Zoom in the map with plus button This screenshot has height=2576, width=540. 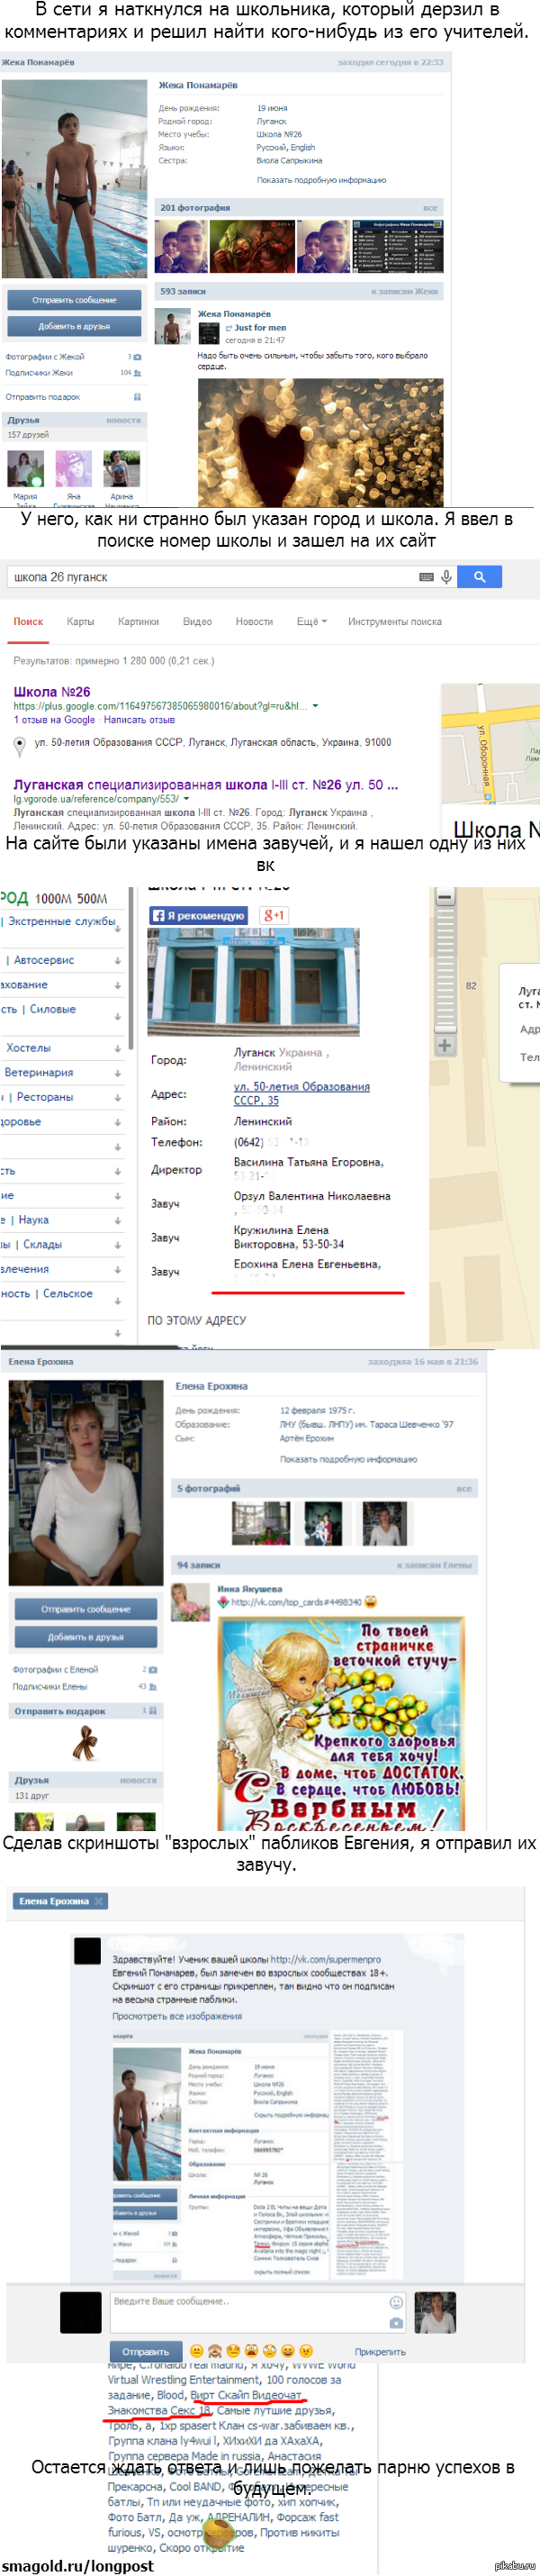pos(444,1046)
